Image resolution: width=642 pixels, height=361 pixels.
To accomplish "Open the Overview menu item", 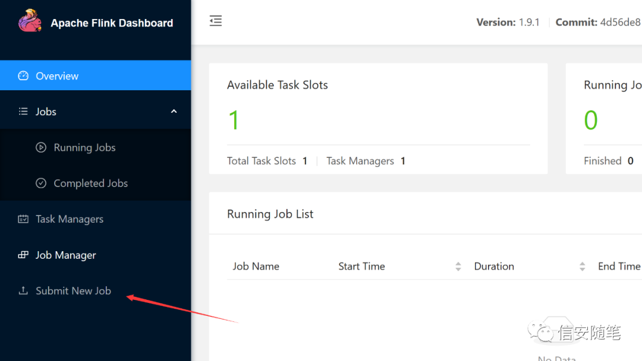I will pyautogui.click(x=95, y=75).
